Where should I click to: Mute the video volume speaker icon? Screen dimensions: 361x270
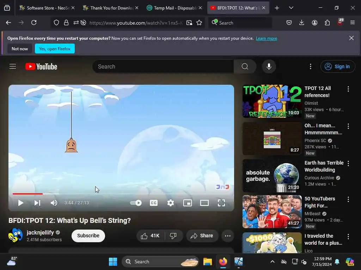(x=54, y=203)
